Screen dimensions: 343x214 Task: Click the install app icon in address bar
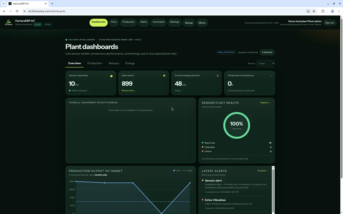pyautogui.click(x=308, y=11)
